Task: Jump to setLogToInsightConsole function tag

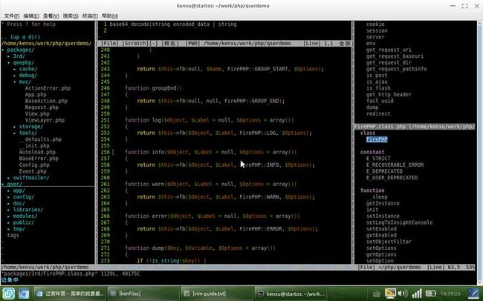Action: tap(400, 222)
